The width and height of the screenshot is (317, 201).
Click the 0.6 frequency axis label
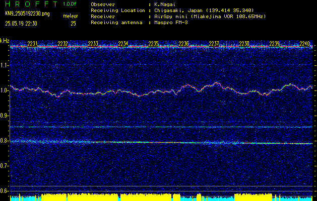(4, 191)
